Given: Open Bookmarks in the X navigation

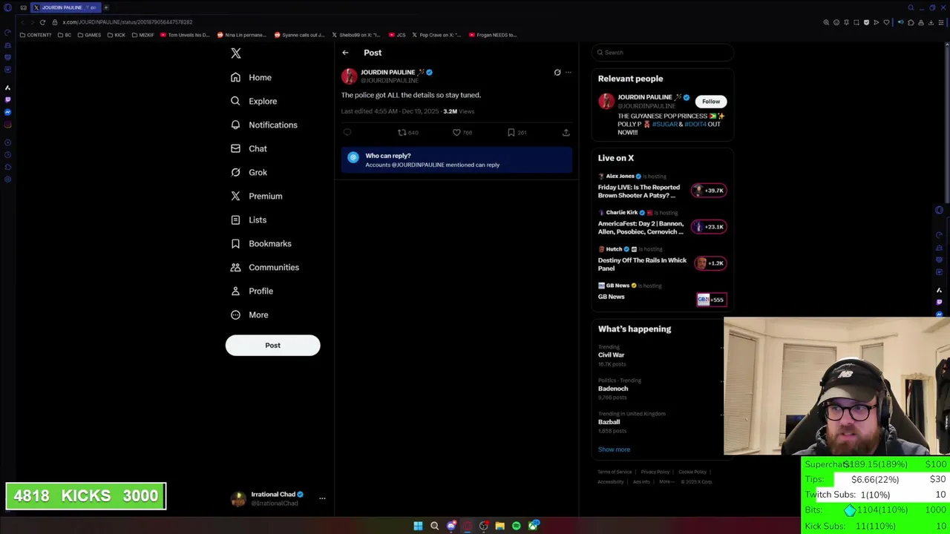Looking at the screenshot, I should click(x=261, y=243).
